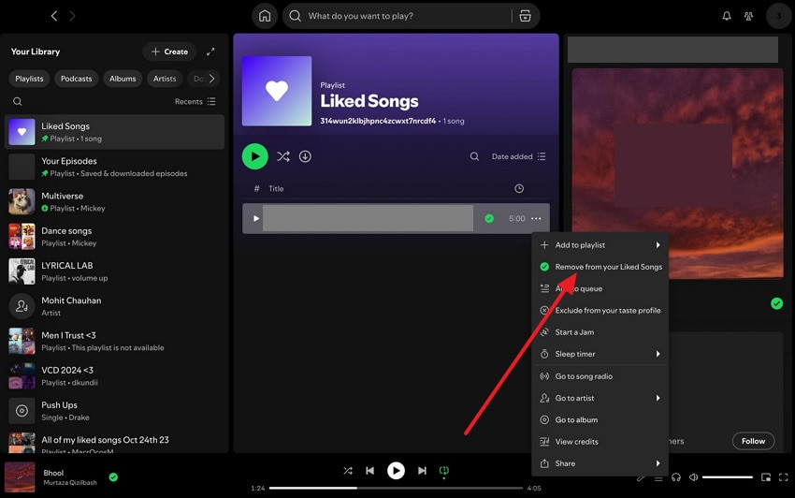795x498 pixels.
Task: Select View credits
Action: coord(600,442)
